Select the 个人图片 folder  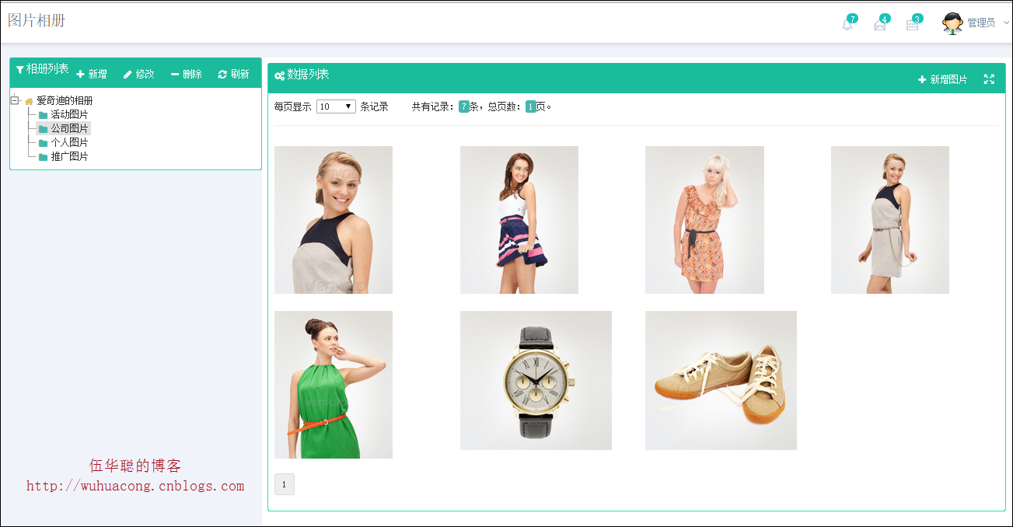pos(69,143)
